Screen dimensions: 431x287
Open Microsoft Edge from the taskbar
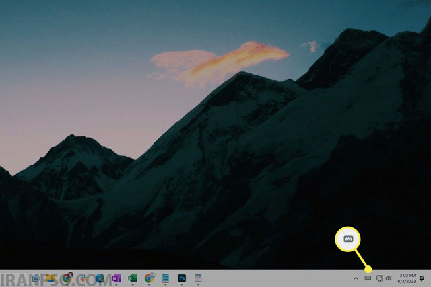[100, 278]
